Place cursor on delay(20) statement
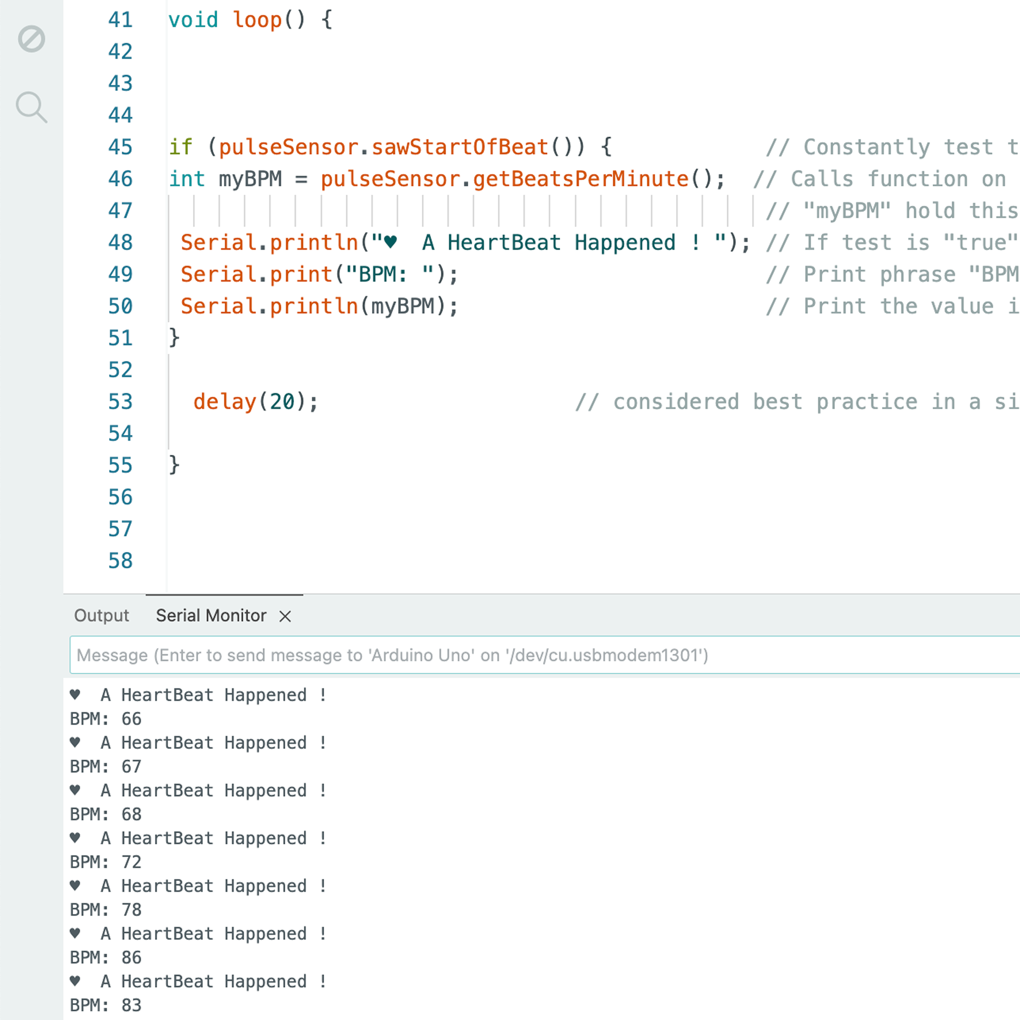Viewport: 1020px width, 1020px height. (x=255, y=402)
